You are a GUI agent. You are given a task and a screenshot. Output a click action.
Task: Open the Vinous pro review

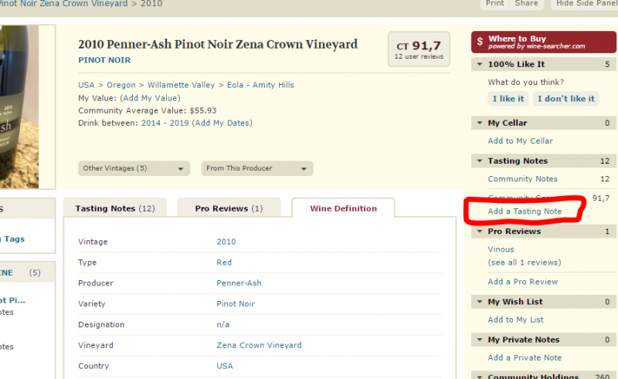click(x=501, y=249)
